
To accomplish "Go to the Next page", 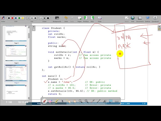I will (x=92, y=19).
